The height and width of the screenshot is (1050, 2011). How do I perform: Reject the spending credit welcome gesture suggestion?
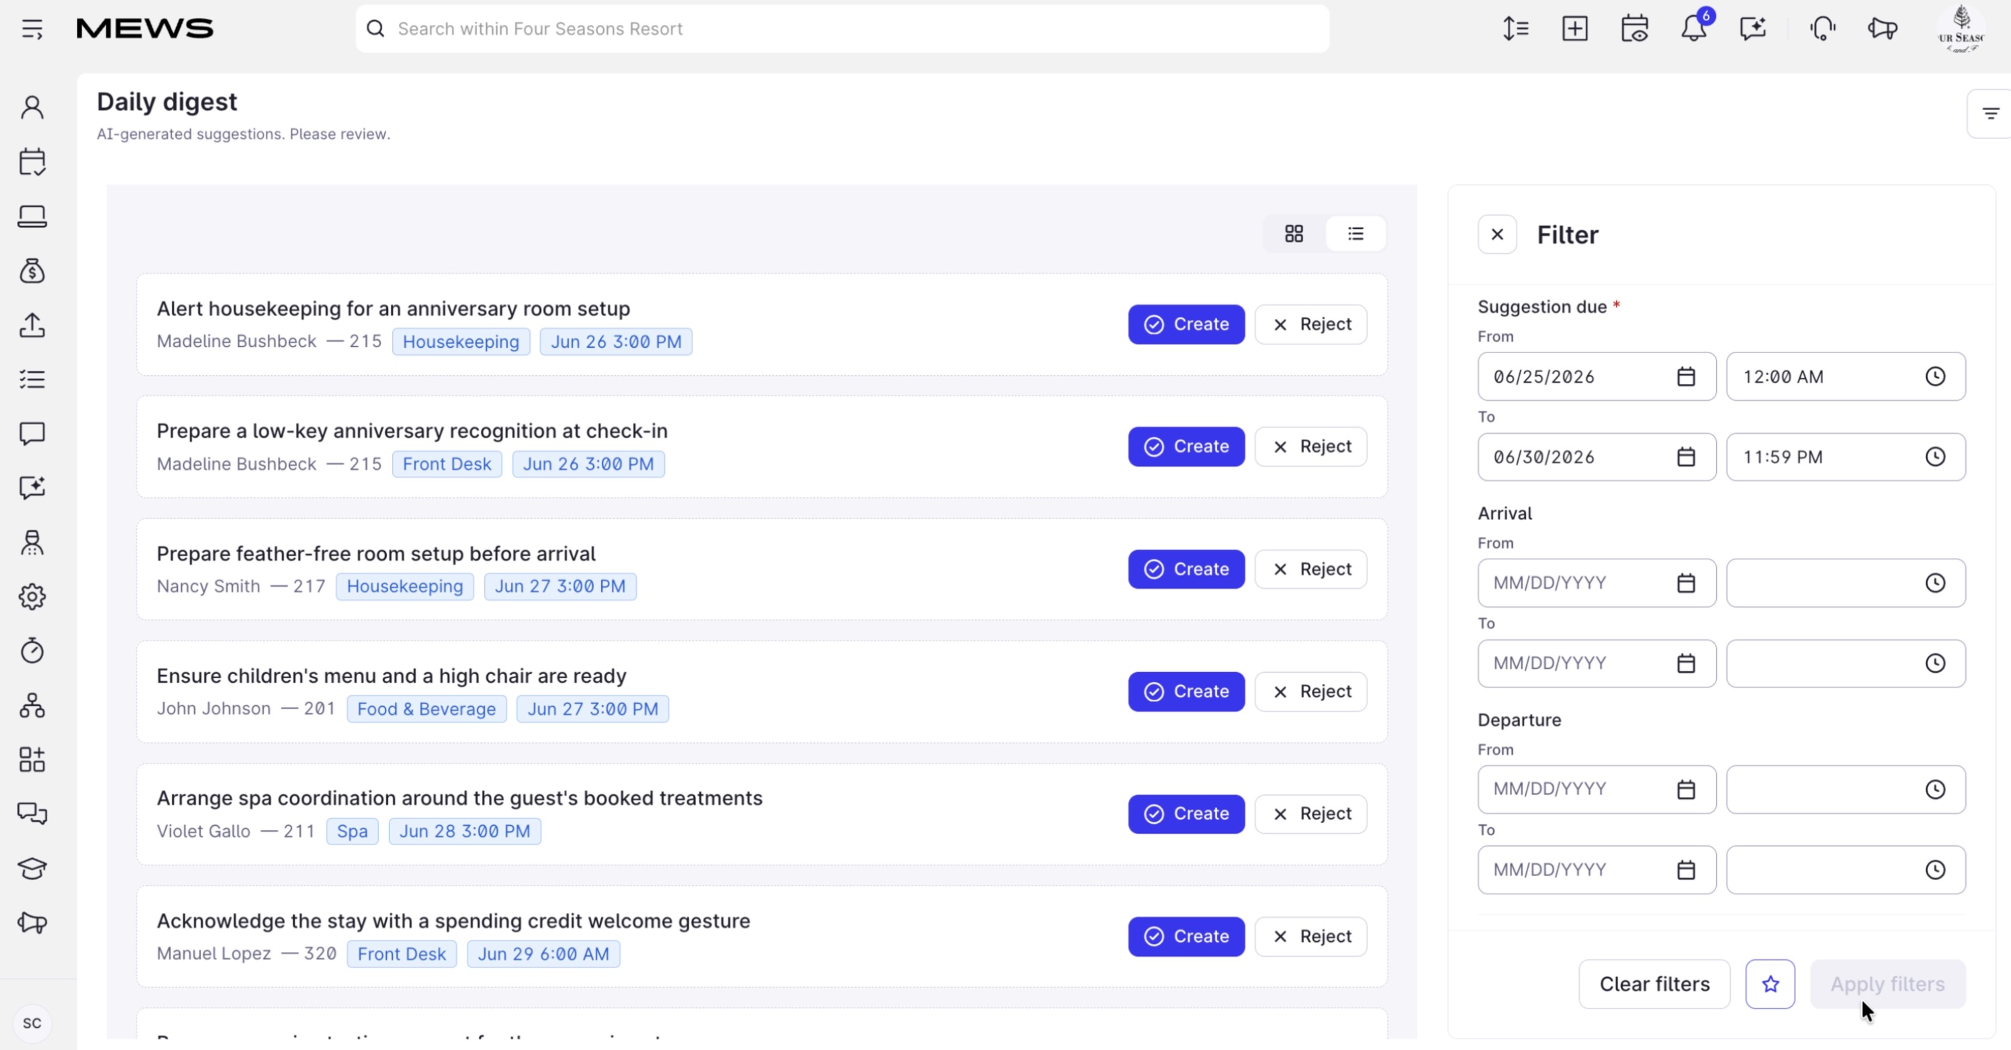[1310, 936]
